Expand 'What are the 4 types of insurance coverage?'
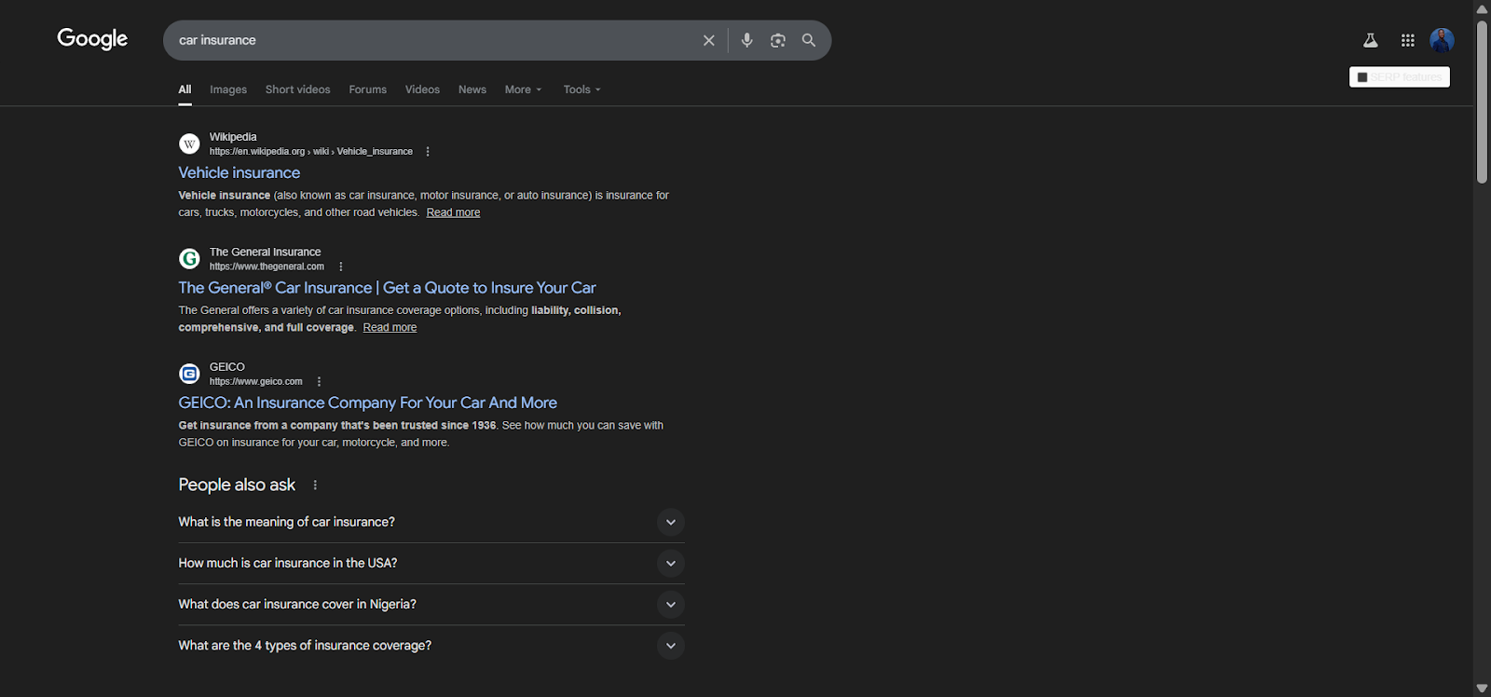 (670, 646)
